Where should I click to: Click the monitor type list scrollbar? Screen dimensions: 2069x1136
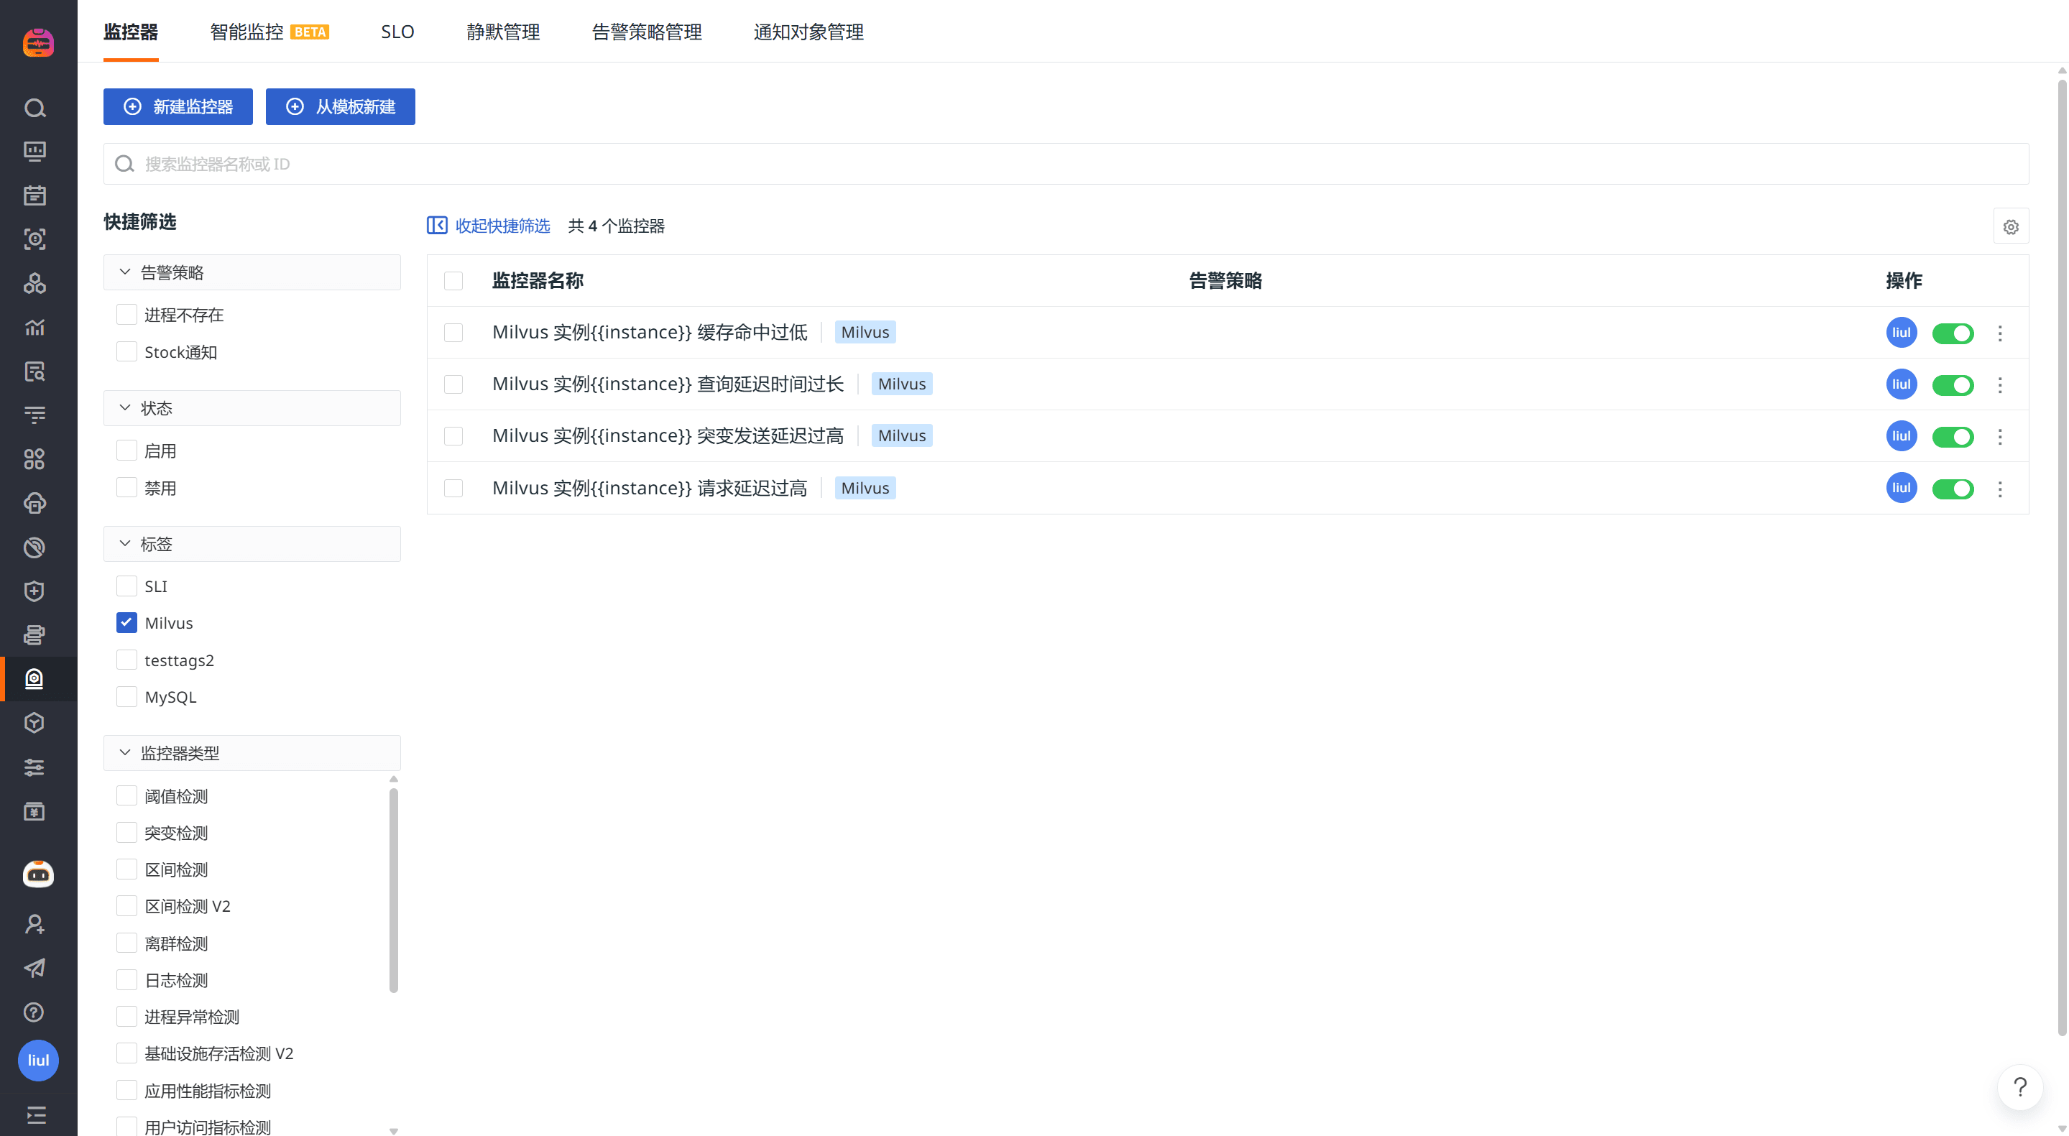click(394, 890)
